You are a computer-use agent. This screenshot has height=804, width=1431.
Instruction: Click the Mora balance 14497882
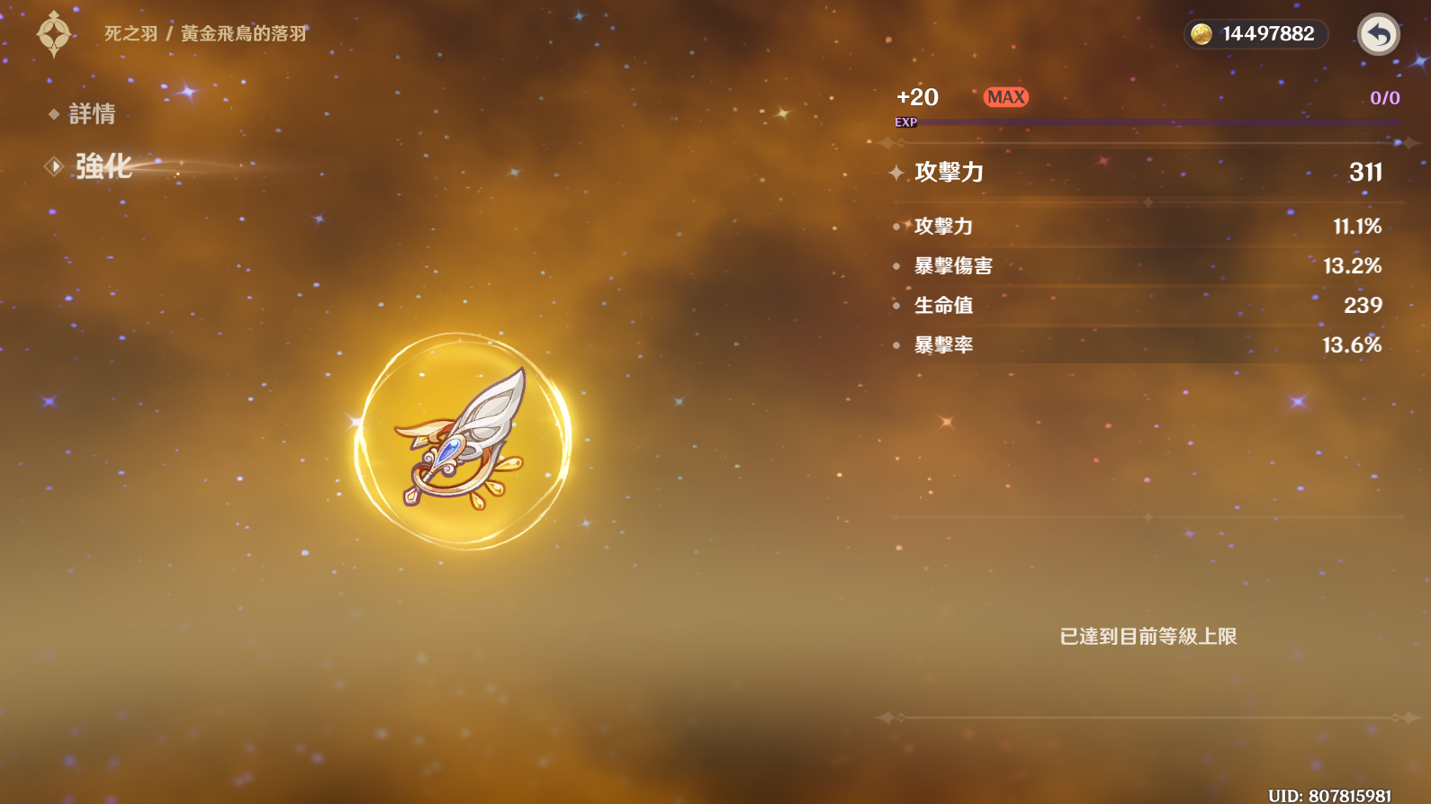1268,34
